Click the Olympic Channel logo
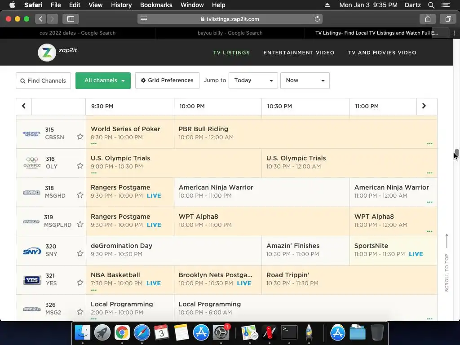Image resolution: width=460 pixels, height=345 pixels. [32, 163]
